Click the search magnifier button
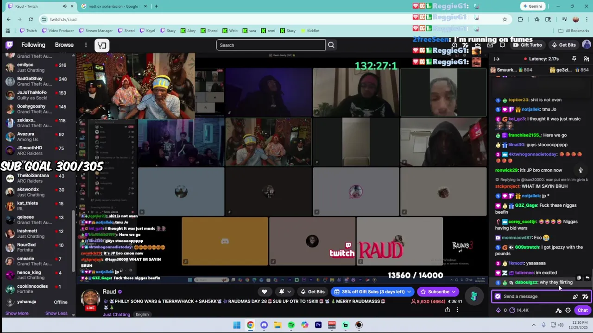The height and width of the screenshot is (333, 593). coord(331,45)
